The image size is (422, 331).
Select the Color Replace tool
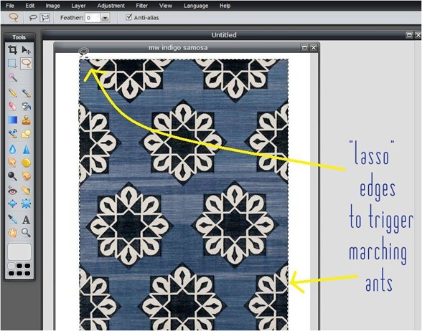12,134
